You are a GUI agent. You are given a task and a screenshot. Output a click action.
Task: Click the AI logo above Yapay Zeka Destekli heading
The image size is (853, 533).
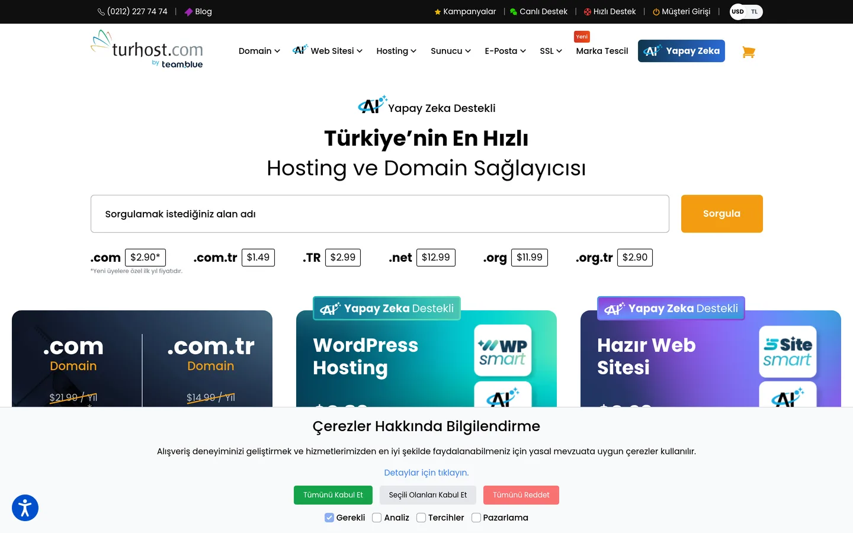click(x=373, y=105)
